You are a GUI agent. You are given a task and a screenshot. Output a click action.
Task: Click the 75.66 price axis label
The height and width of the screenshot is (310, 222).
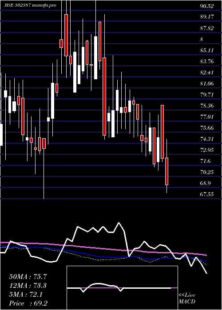tap(207, 128)
